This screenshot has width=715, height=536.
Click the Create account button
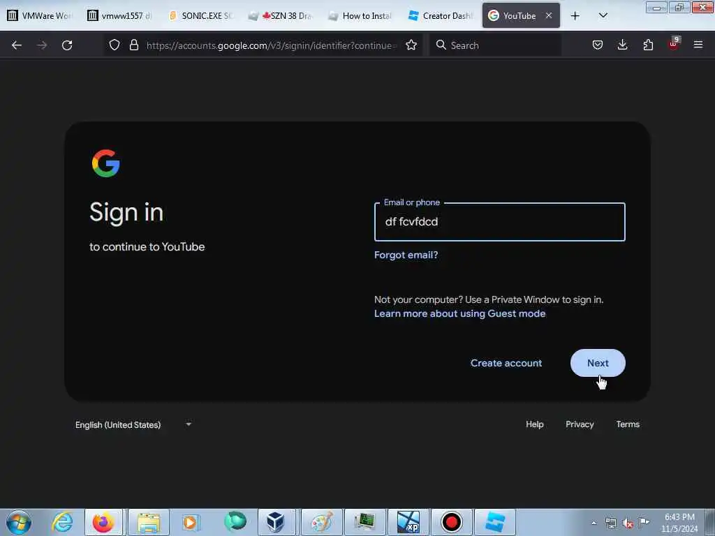(x=506, y=363)
